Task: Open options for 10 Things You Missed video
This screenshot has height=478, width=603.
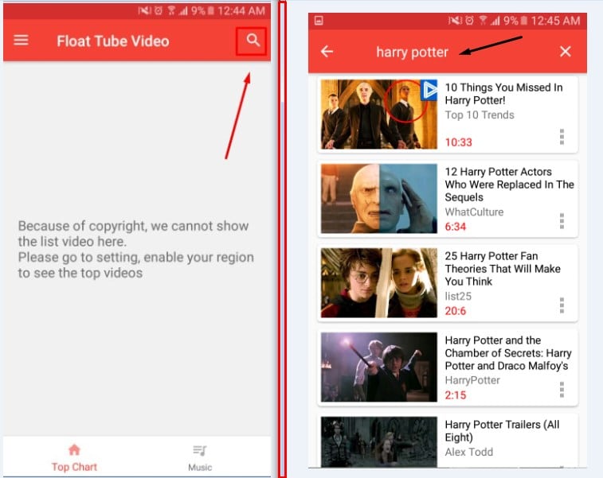Action: click(562, 137)
